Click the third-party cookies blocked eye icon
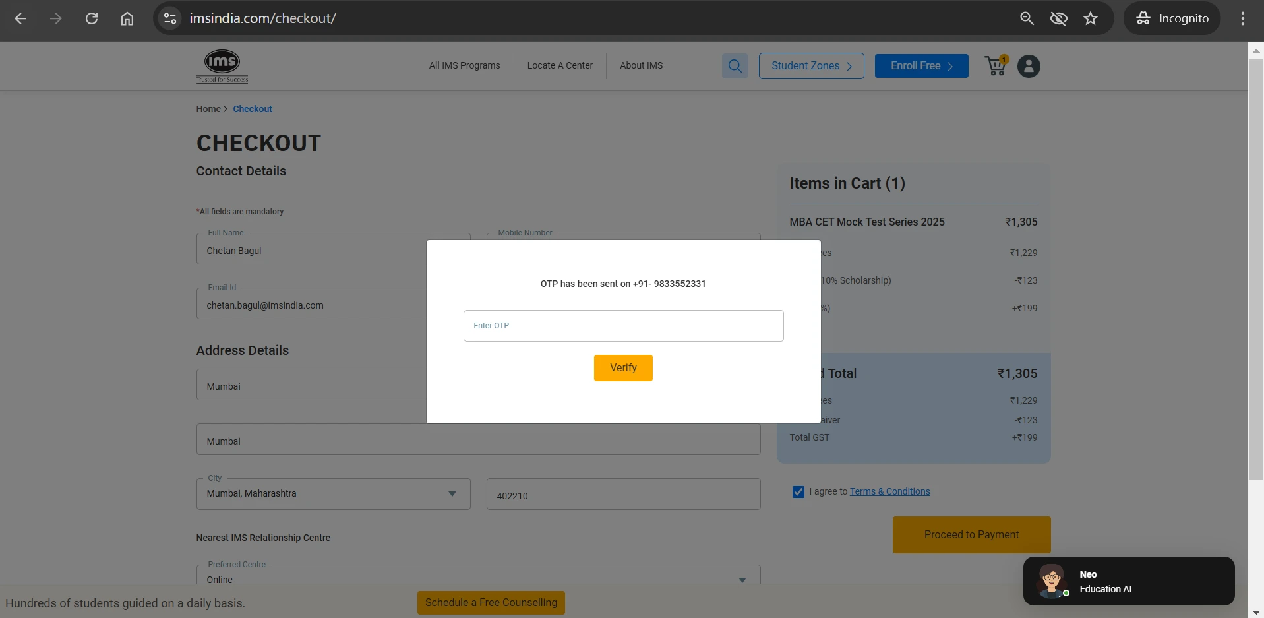Viewport: 1264px width, 618px height. pyautogui.click(x=1059, y=18)
